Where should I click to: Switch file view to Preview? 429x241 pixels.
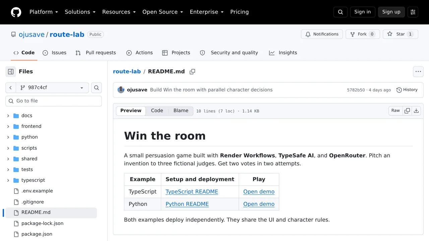pos(131,111)
